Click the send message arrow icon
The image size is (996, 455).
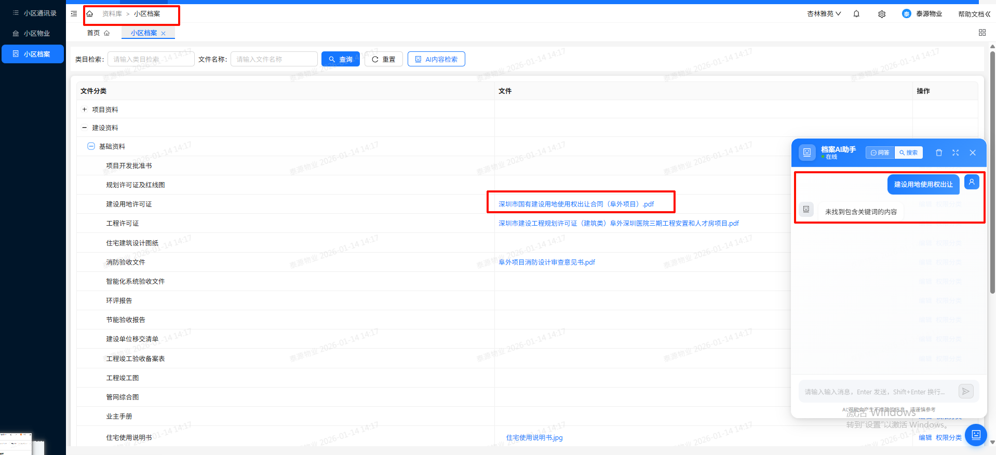pyautogui.click(x=965, y=391)
